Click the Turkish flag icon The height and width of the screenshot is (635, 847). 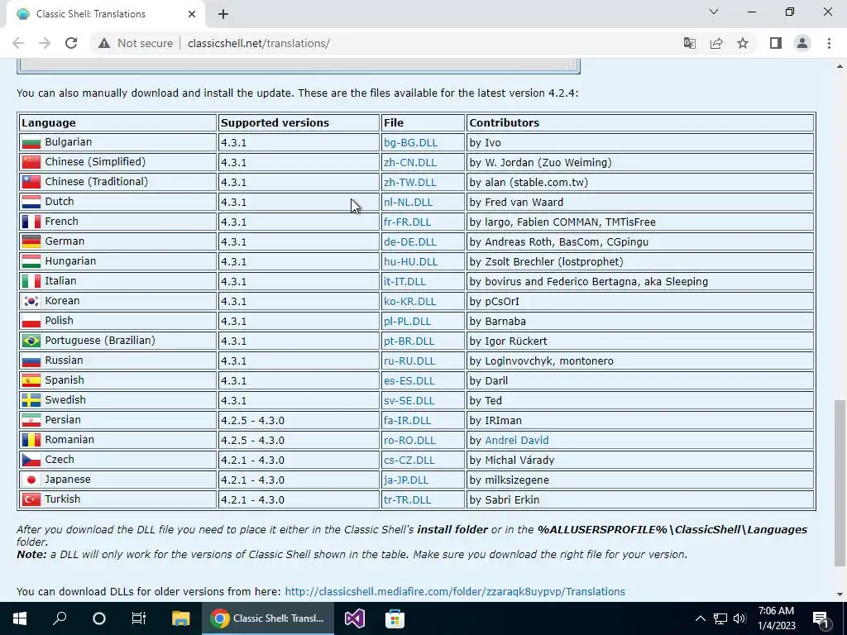(31, 499)
